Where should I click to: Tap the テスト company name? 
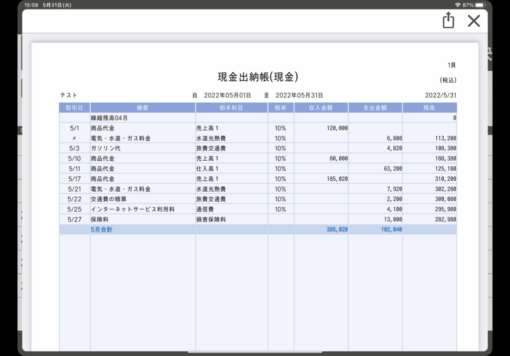[69, 95]
